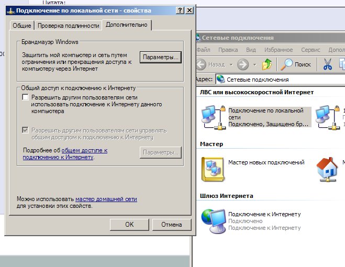Switch to the Общие tab

point(22,26)
